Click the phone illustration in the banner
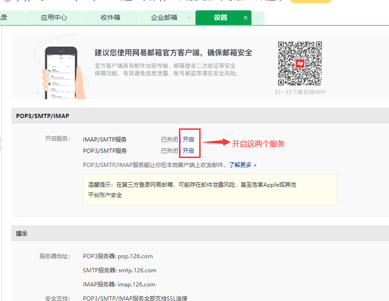The height and width of the screenshot is (301, 389). (62, 73)
